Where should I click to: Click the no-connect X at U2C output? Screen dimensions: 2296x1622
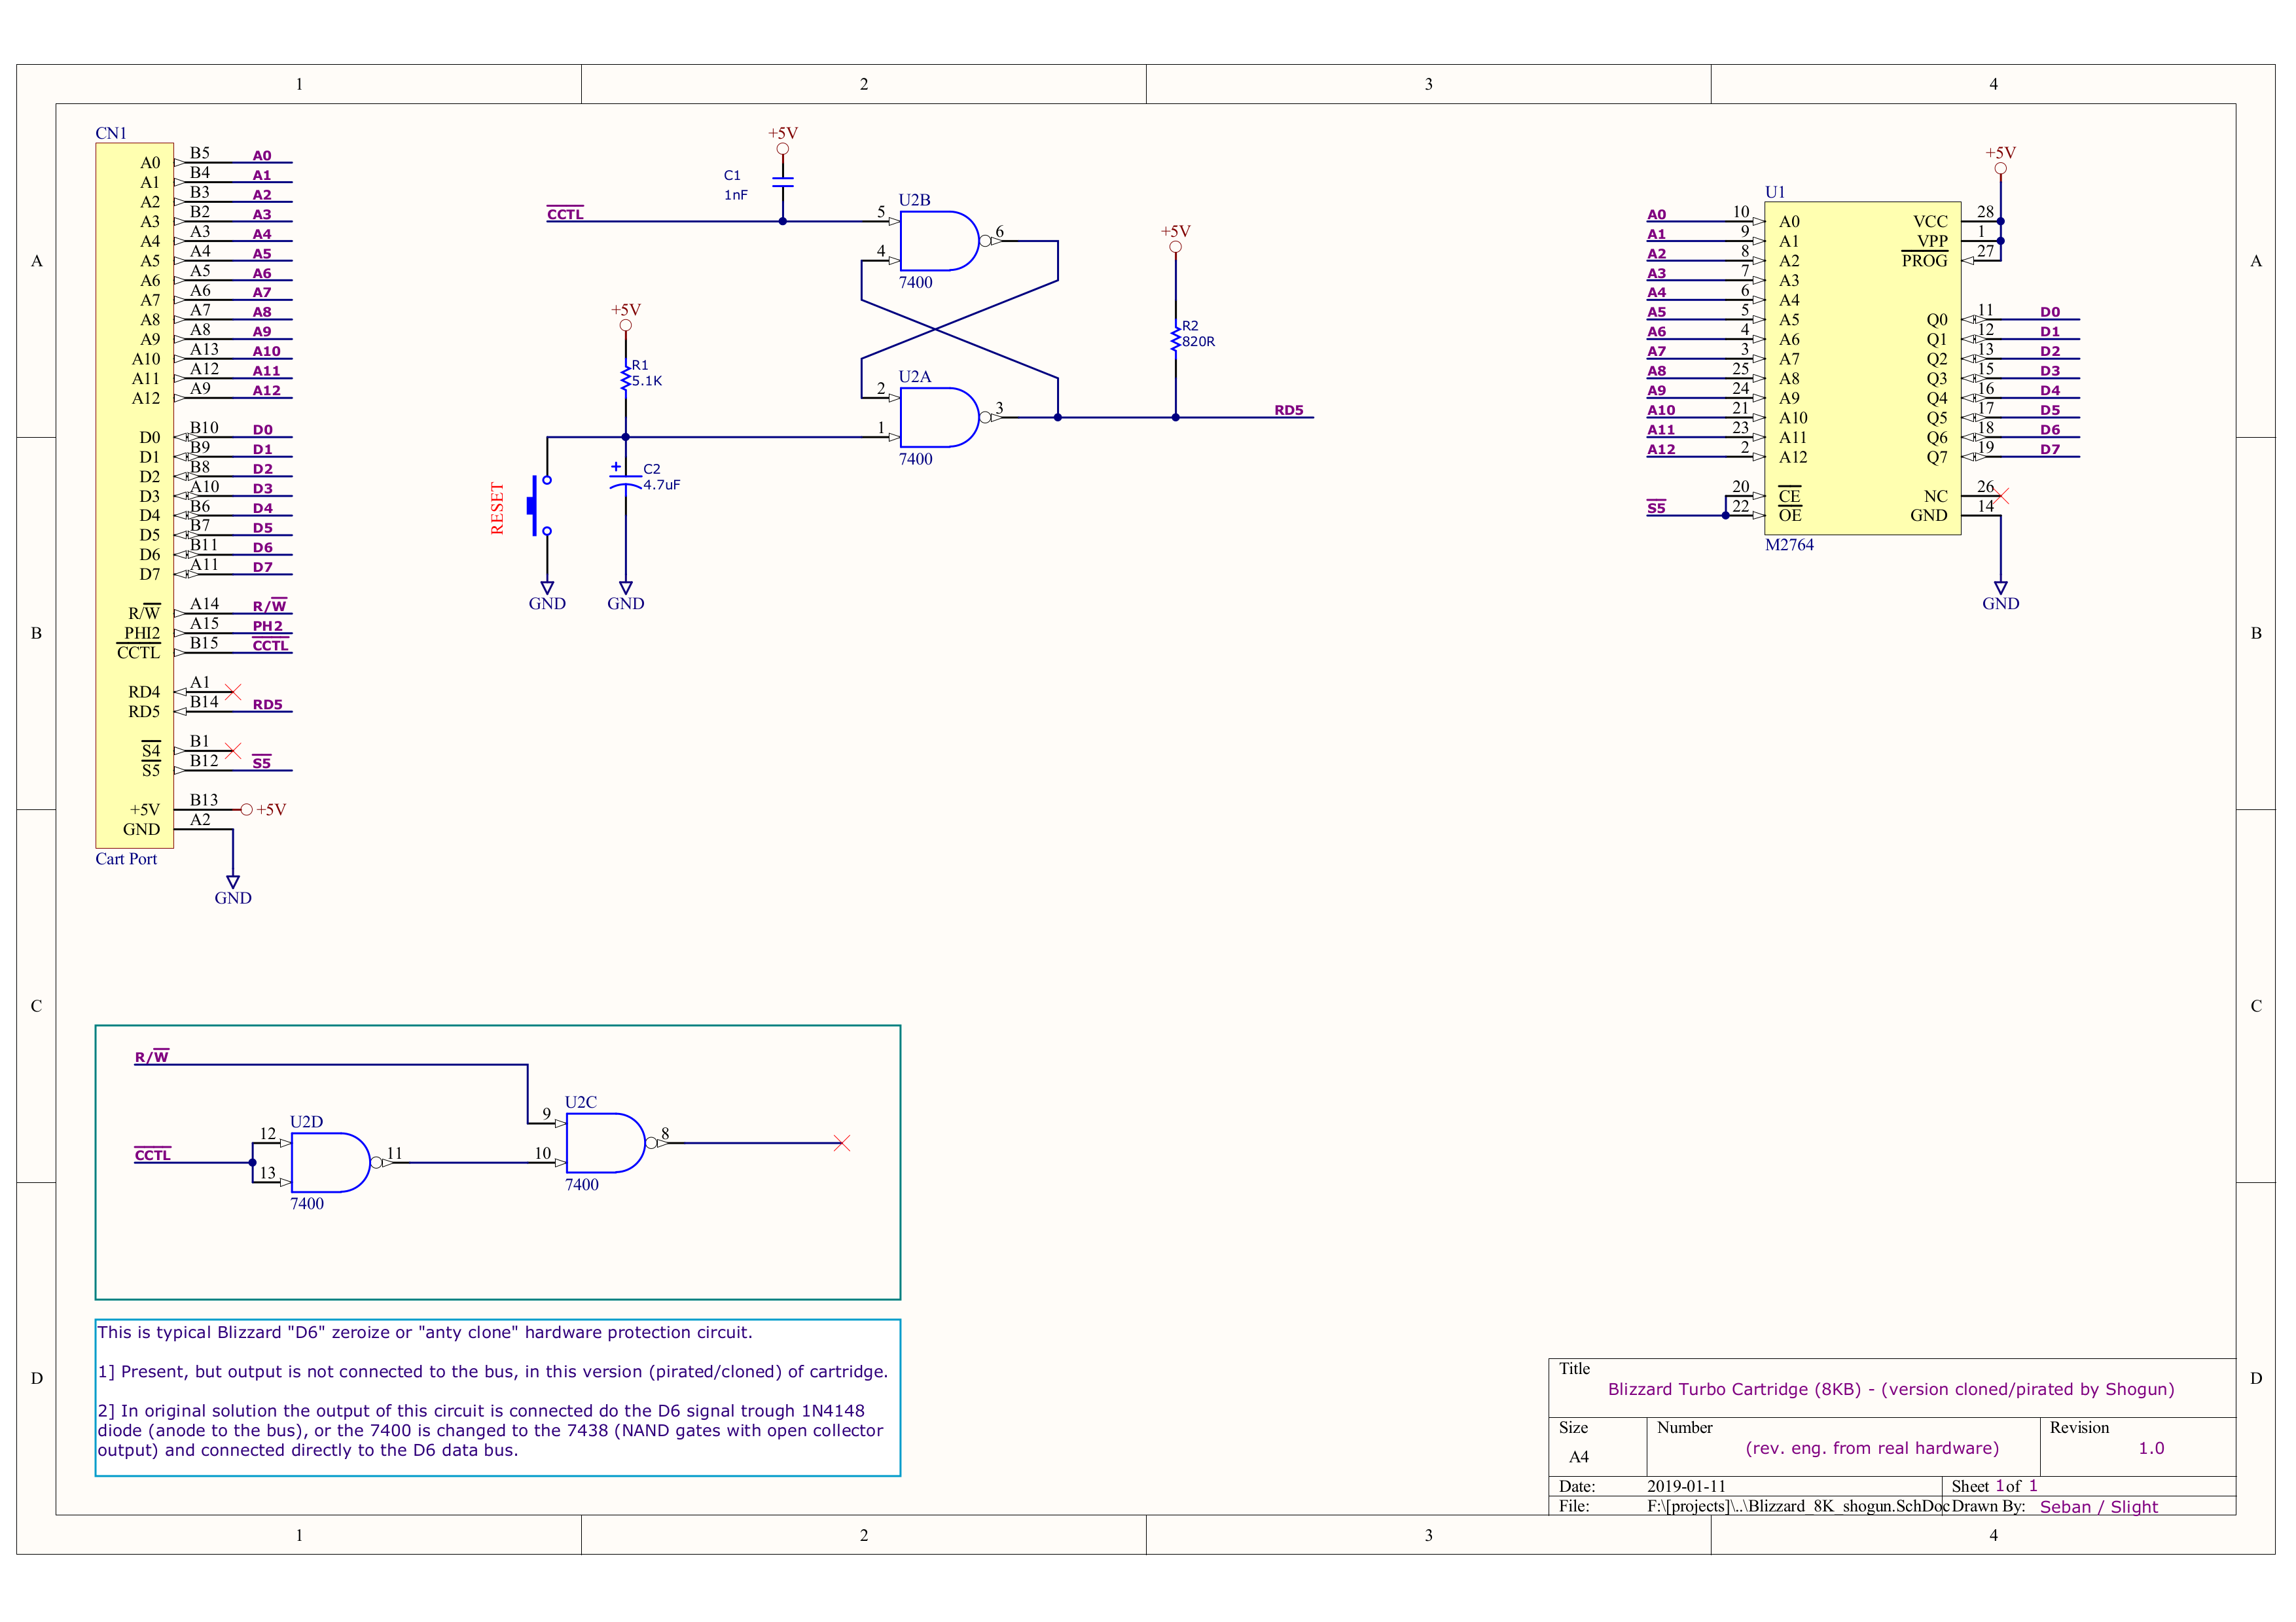coord(842,1142)
